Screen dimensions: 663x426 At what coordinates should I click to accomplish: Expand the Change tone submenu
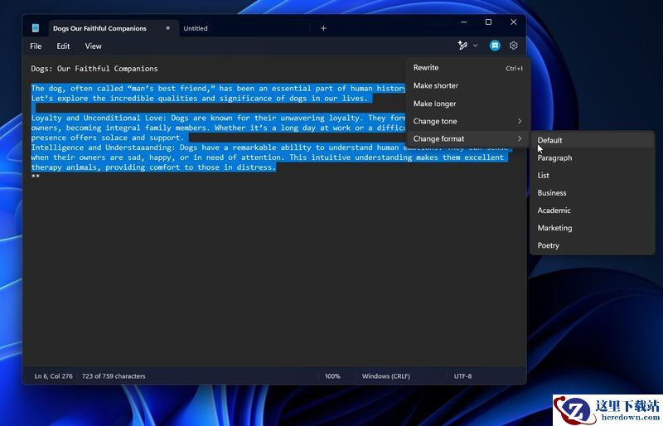coord(467,121)
